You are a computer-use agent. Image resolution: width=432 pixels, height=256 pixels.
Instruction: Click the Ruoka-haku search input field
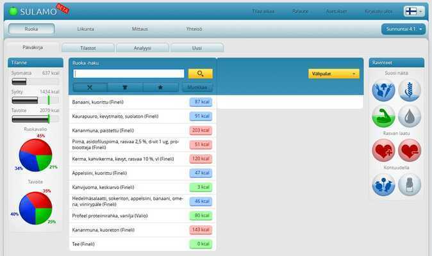(129, 74)
